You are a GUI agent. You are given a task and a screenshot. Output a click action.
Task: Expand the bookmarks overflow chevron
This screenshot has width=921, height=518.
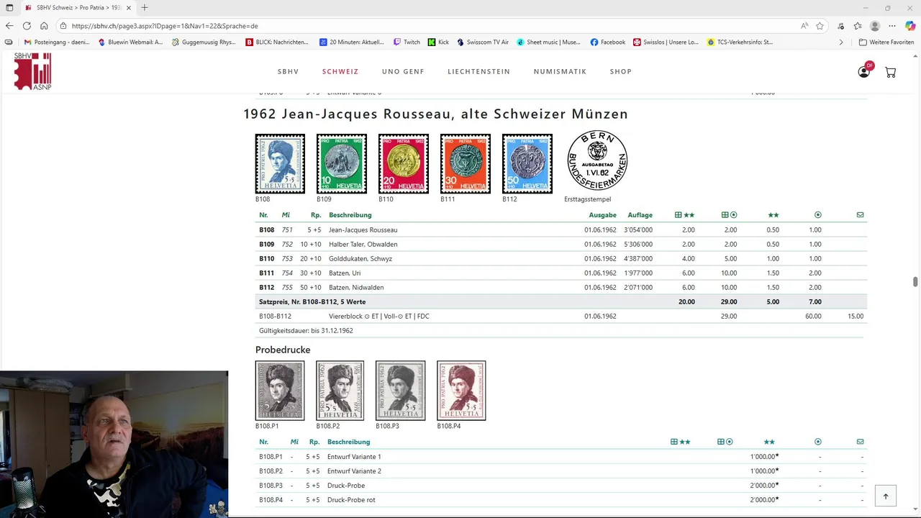click(x=841, y=42)
